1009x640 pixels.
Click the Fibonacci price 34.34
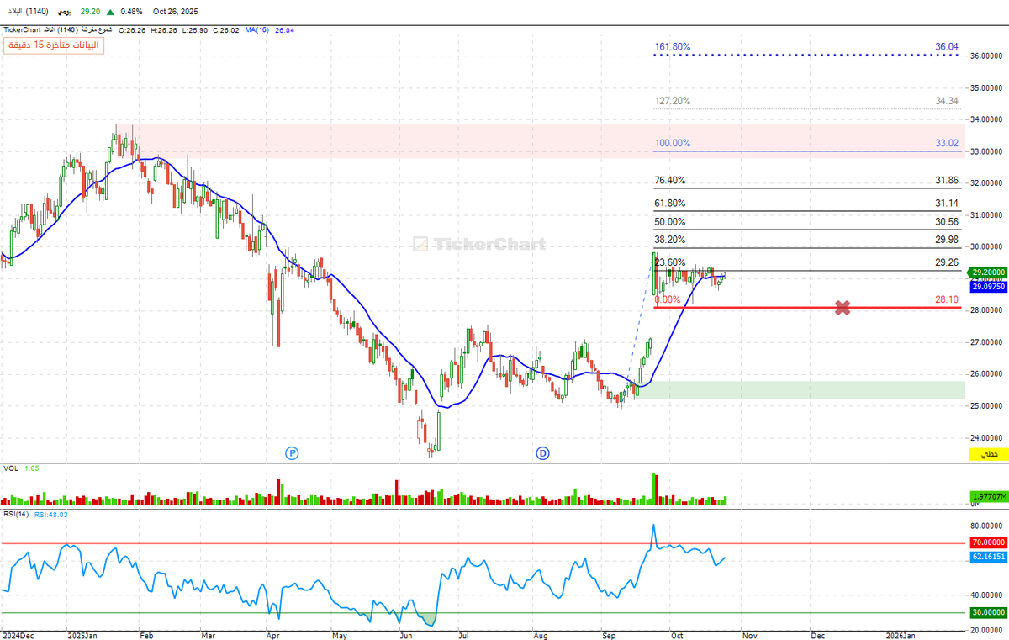pos(947,100)
